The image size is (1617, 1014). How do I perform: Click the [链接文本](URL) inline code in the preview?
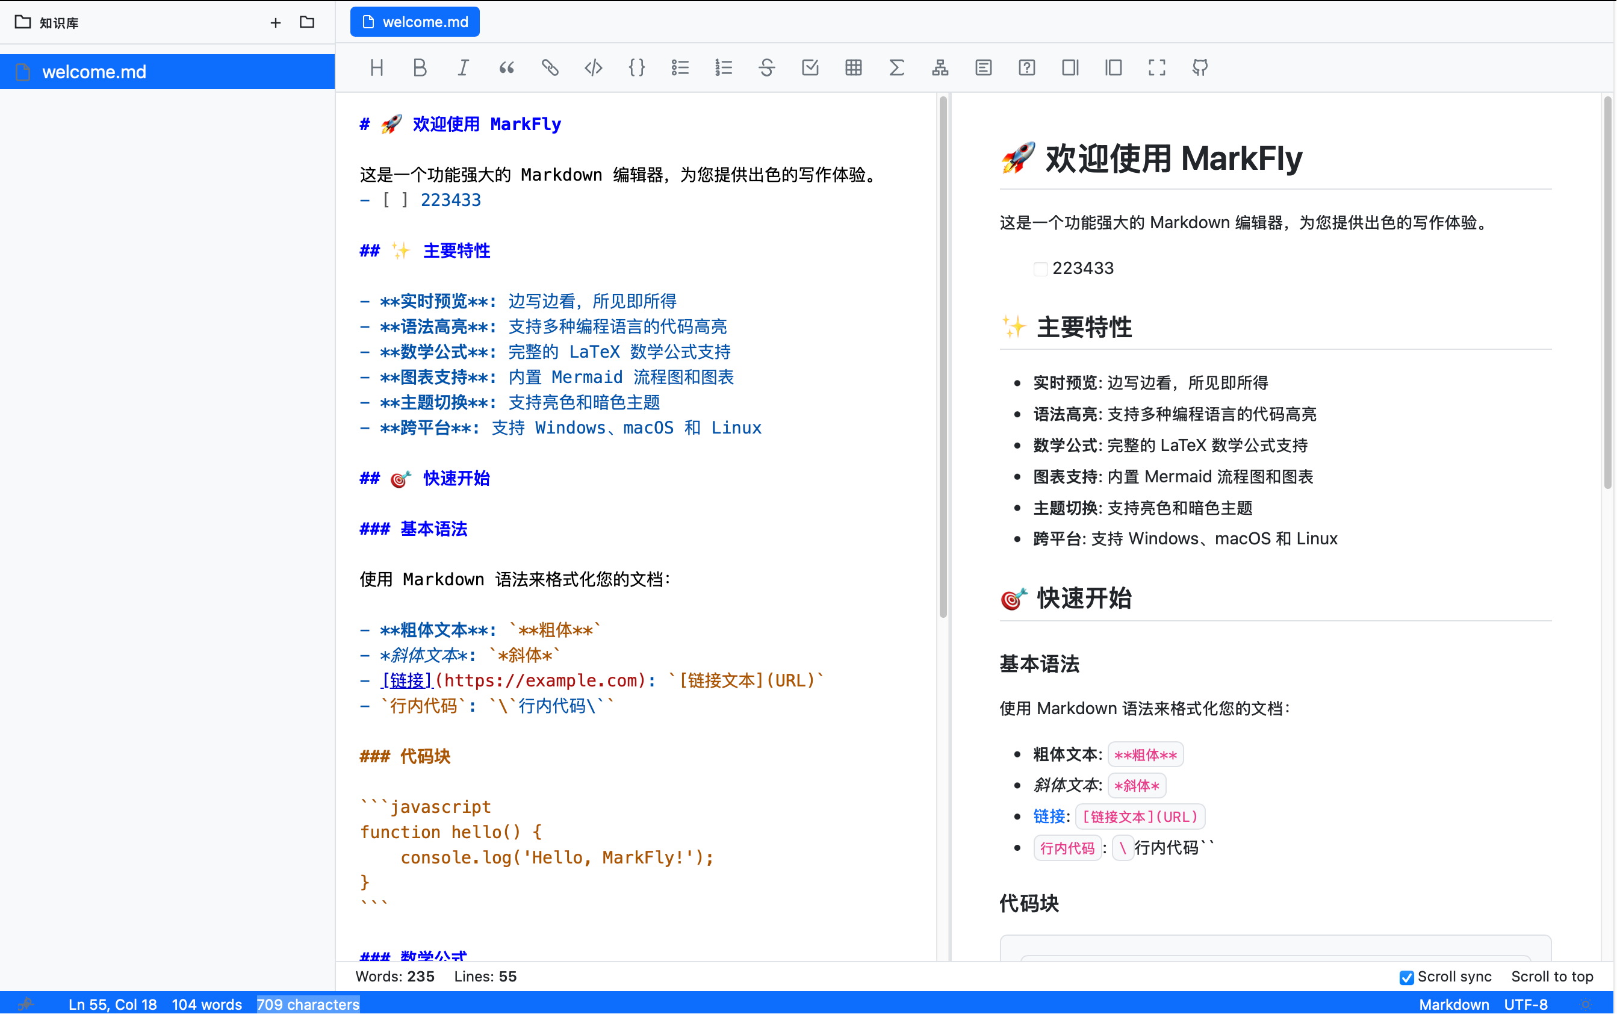point(1140,817)
